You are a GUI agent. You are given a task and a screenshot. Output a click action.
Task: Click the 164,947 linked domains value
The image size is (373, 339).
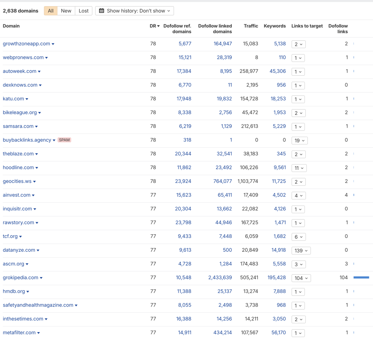coord(223,44)
